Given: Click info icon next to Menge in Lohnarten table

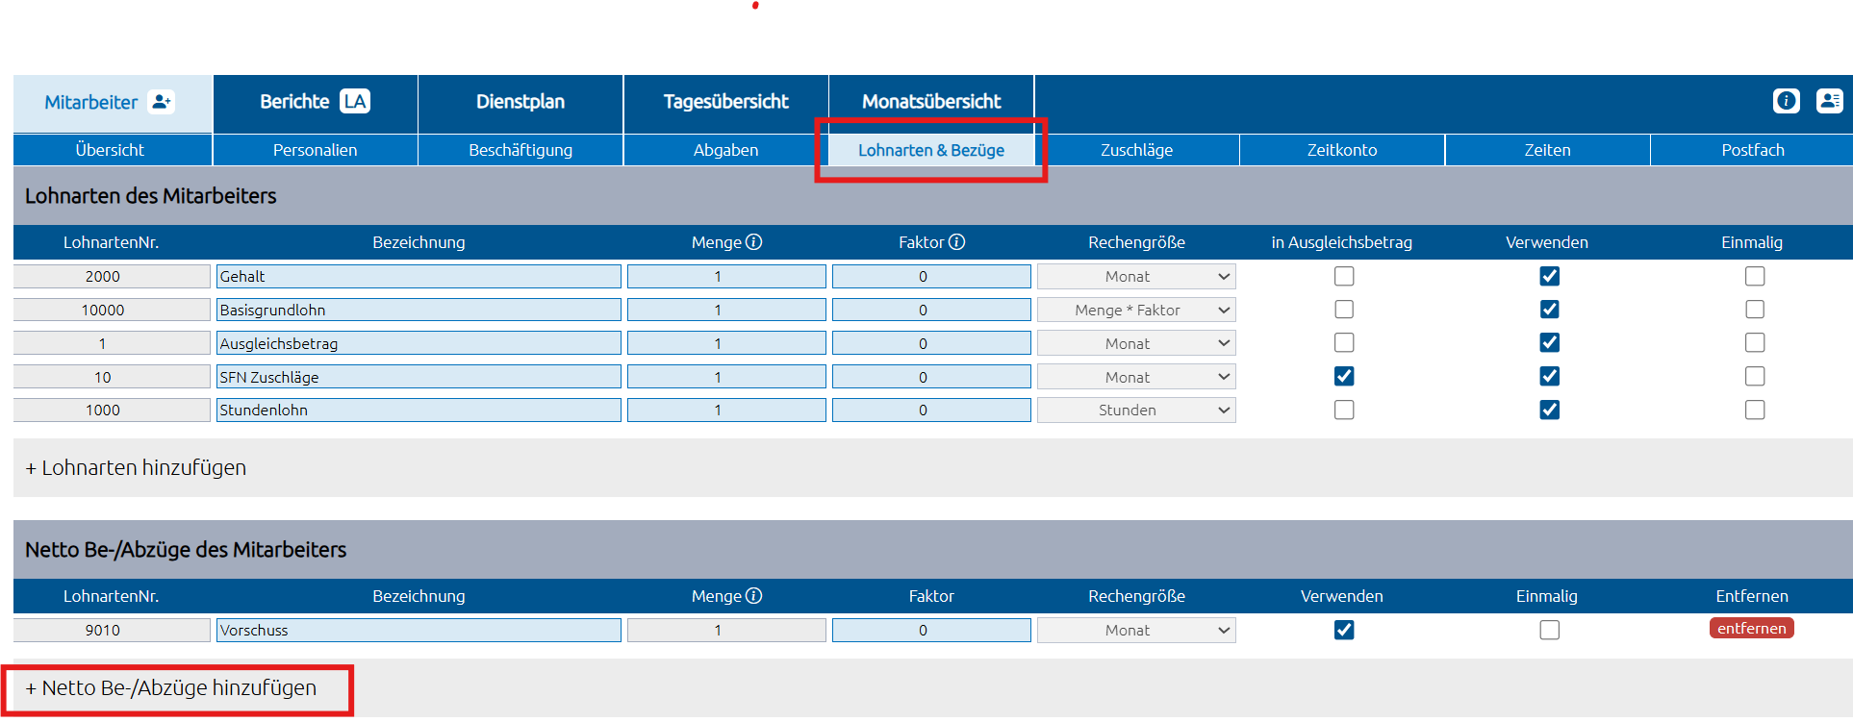Looking at the screenshot, I should [x=754, y=242].
